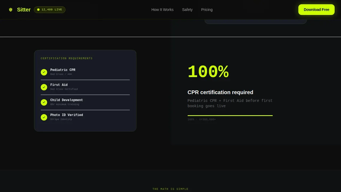Open the How It Works page

click(163, 10)
